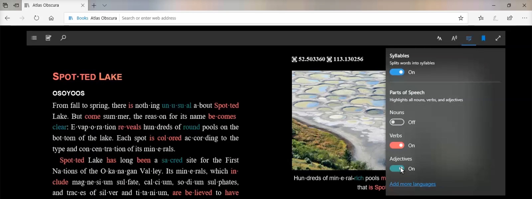Click the Parts of Speech heading
This screenshot has width=532, height=199.
click(407, 93)
